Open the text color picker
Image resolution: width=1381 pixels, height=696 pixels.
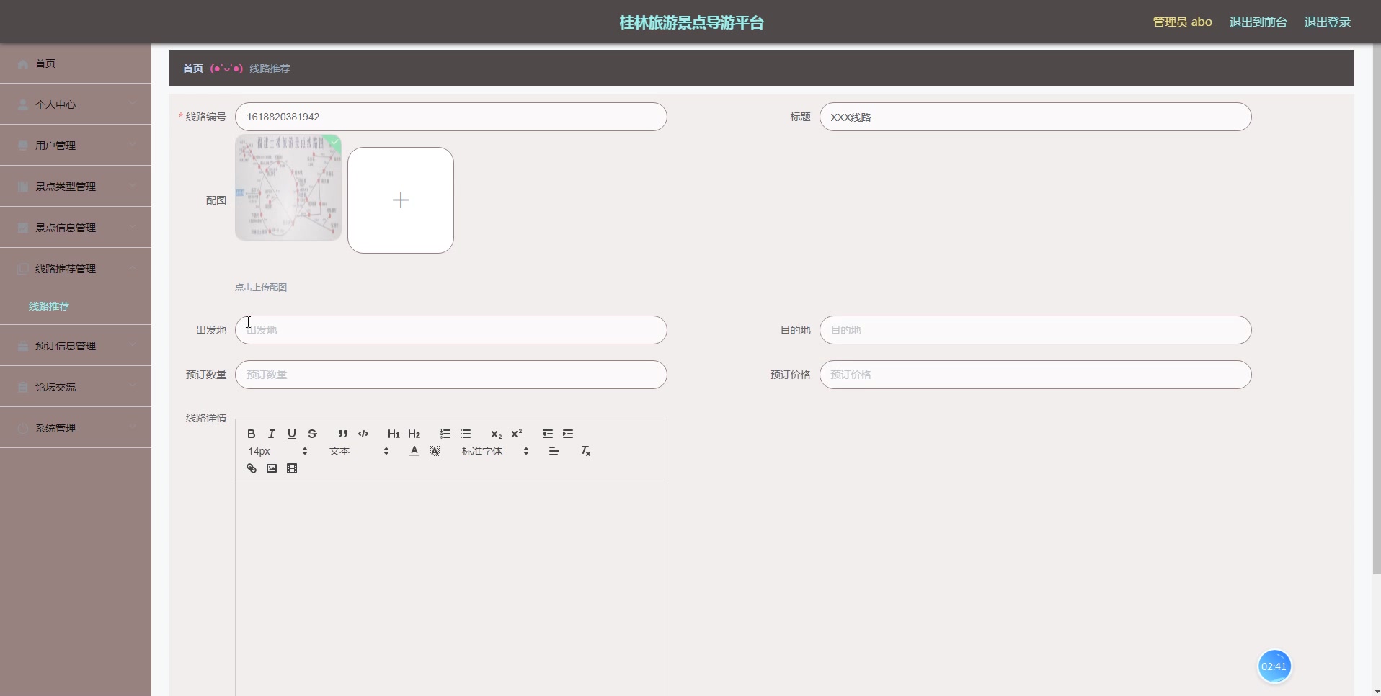click(x=414, y=451)
